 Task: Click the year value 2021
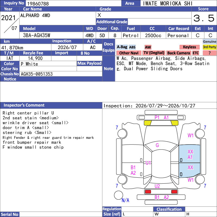point(8,18)
